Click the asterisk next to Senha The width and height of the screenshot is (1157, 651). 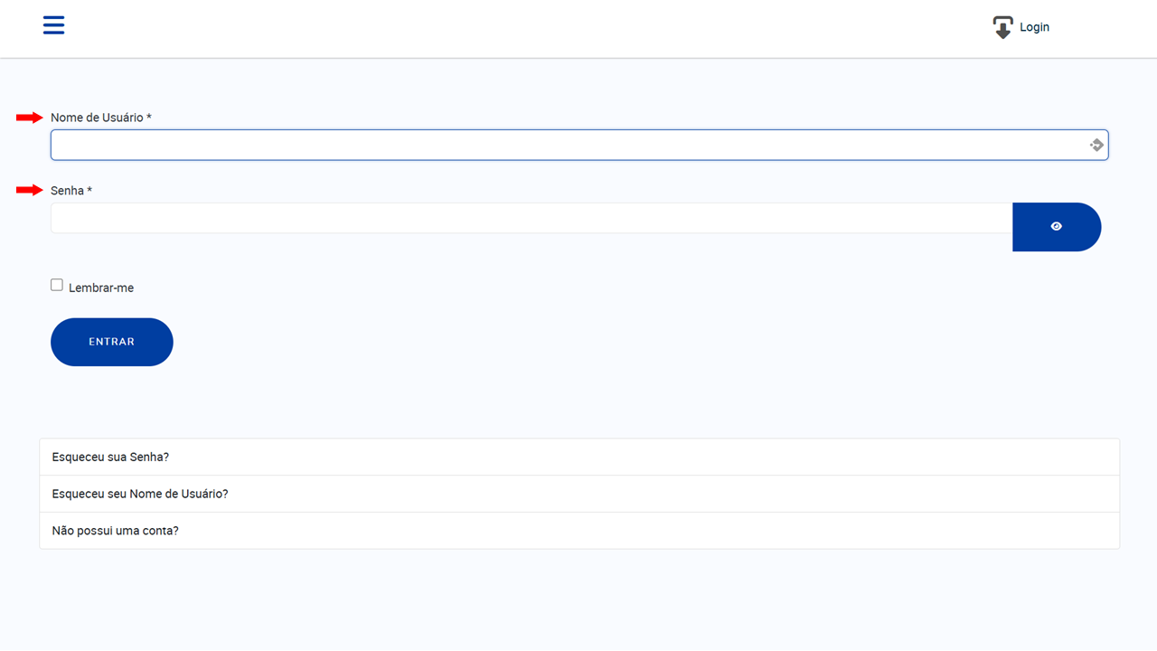coord(89,190)
